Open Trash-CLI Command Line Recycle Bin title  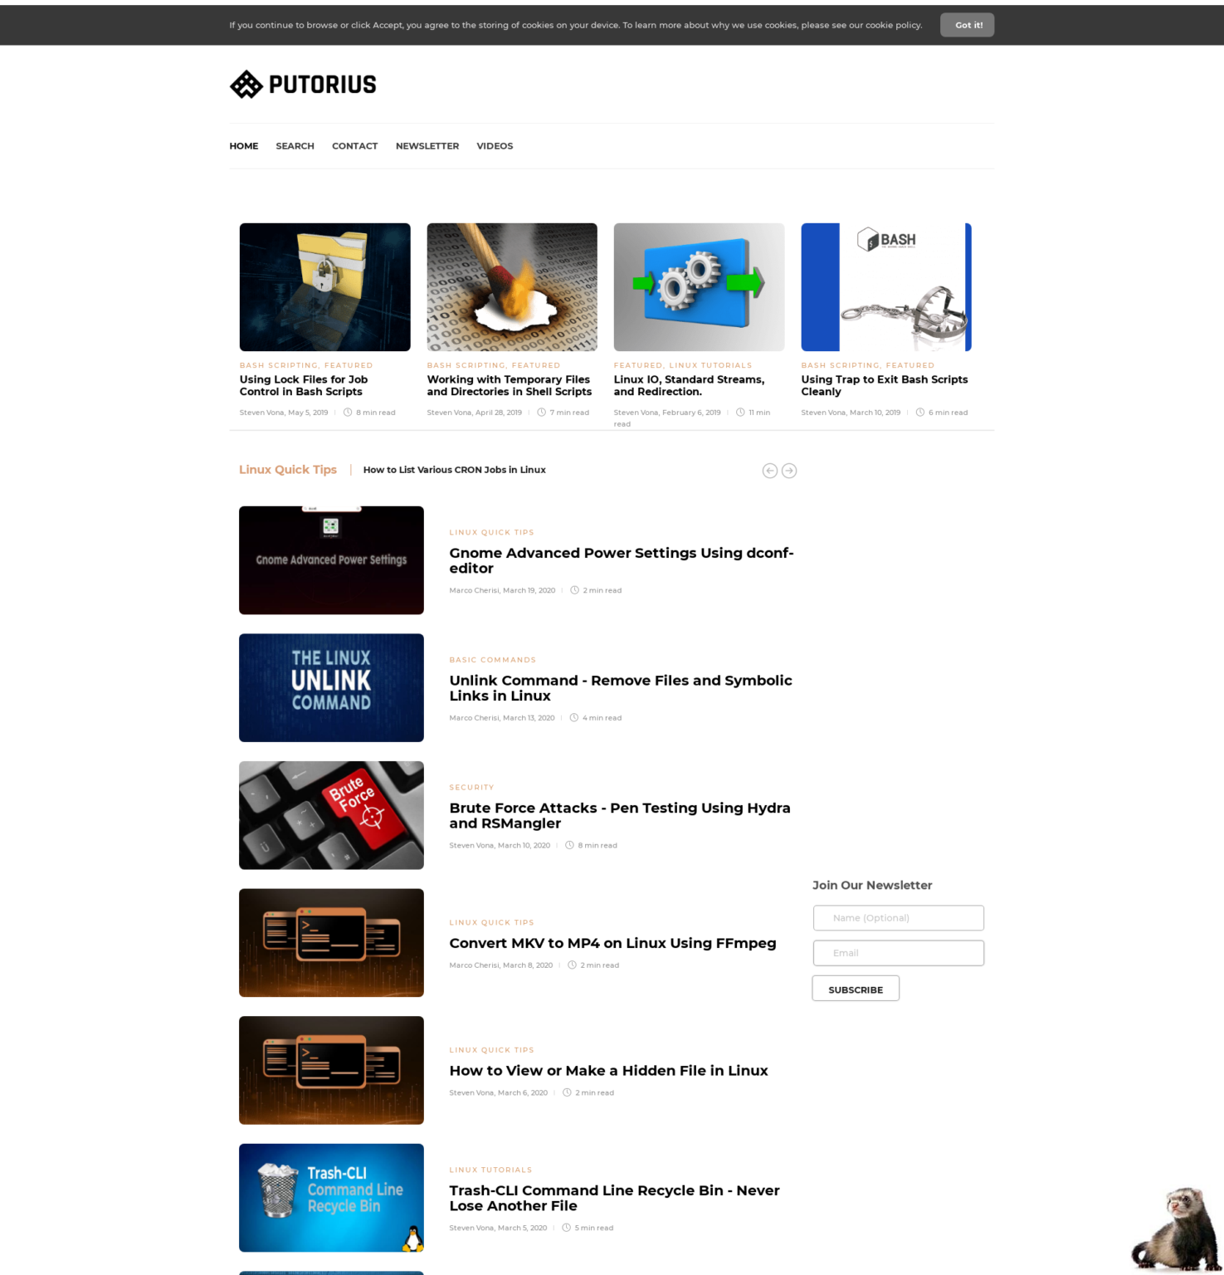click(615, 1198)
